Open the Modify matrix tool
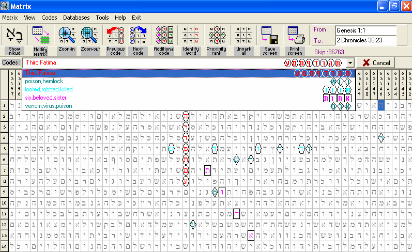Screen dimensions: 412x252 pyautogui.click(x=40, y=35)
